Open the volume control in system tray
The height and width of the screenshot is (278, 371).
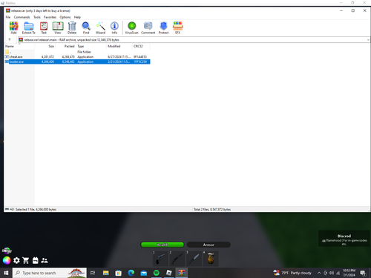pyautogui.click(x=332, y=273)
